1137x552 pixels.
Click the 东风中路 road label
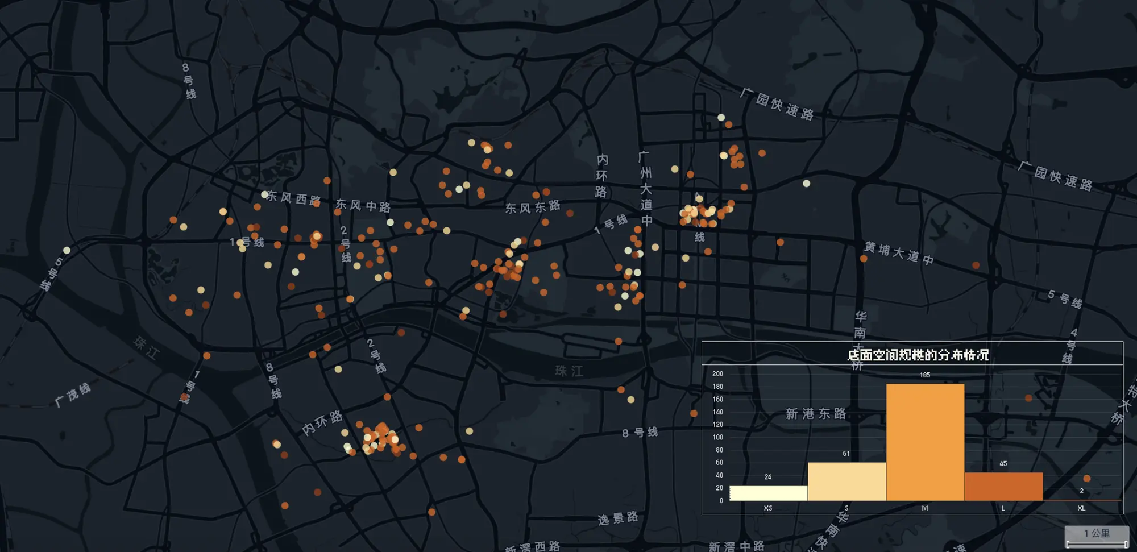coord(363,205)
